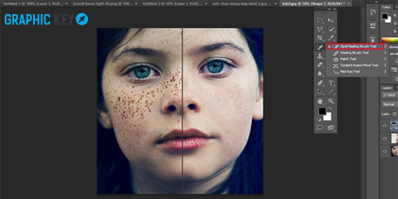Hide the top shape layer
Viewport: 398px width, 199px height.
click(385, 126)
